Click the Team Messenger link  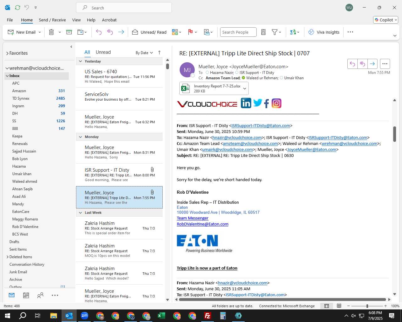(193, 218)
